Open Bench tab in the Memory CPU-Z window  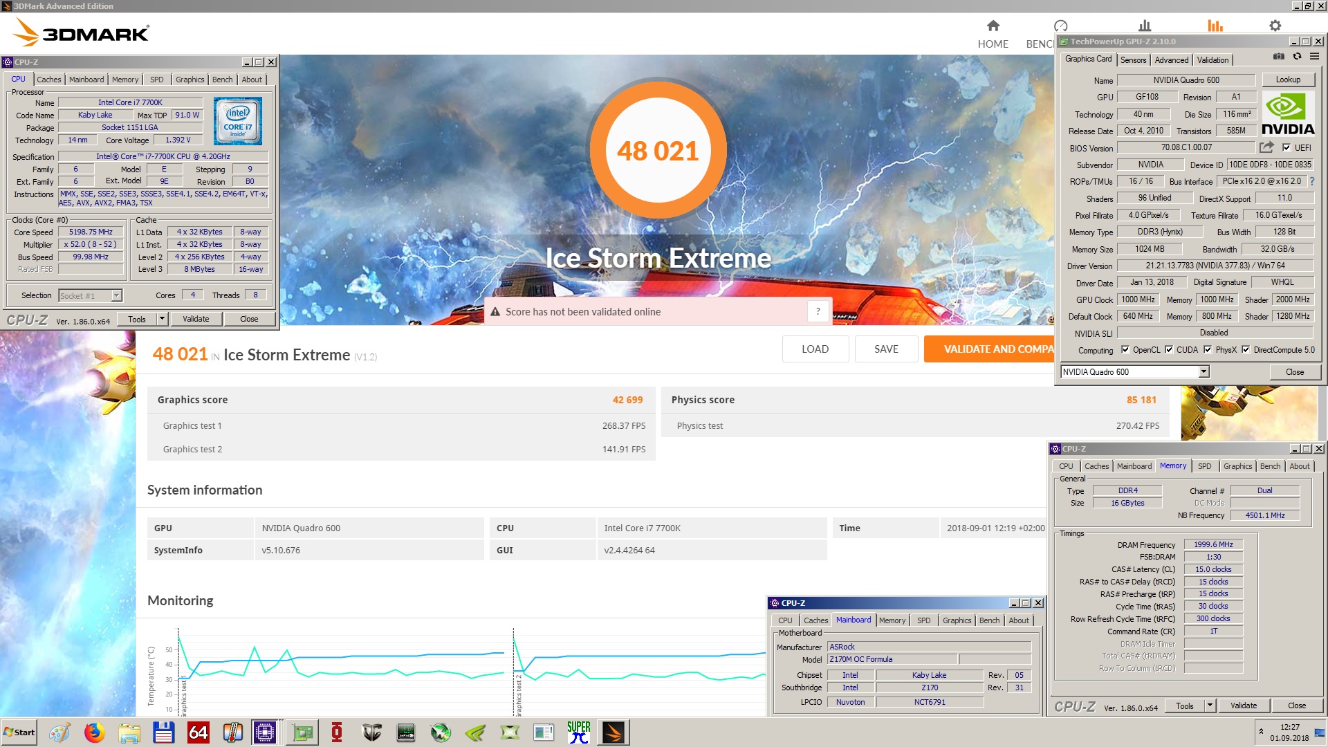(1270, 466)
